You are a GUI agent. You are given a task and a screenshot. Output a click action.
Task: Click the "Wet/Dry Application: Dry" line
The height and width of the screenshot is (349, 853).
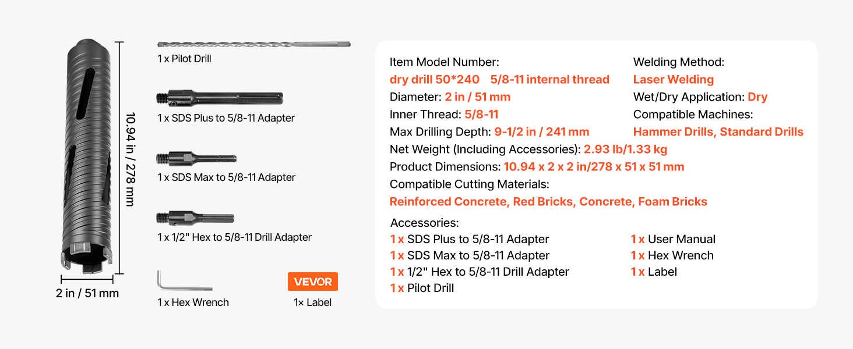(x=700, y=97)
